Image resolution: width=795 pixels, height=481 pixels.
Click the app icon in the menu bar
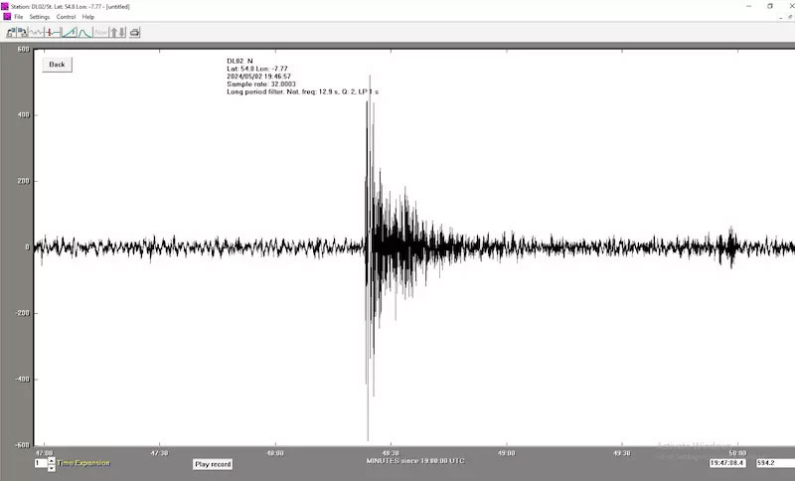pos(5,17)
